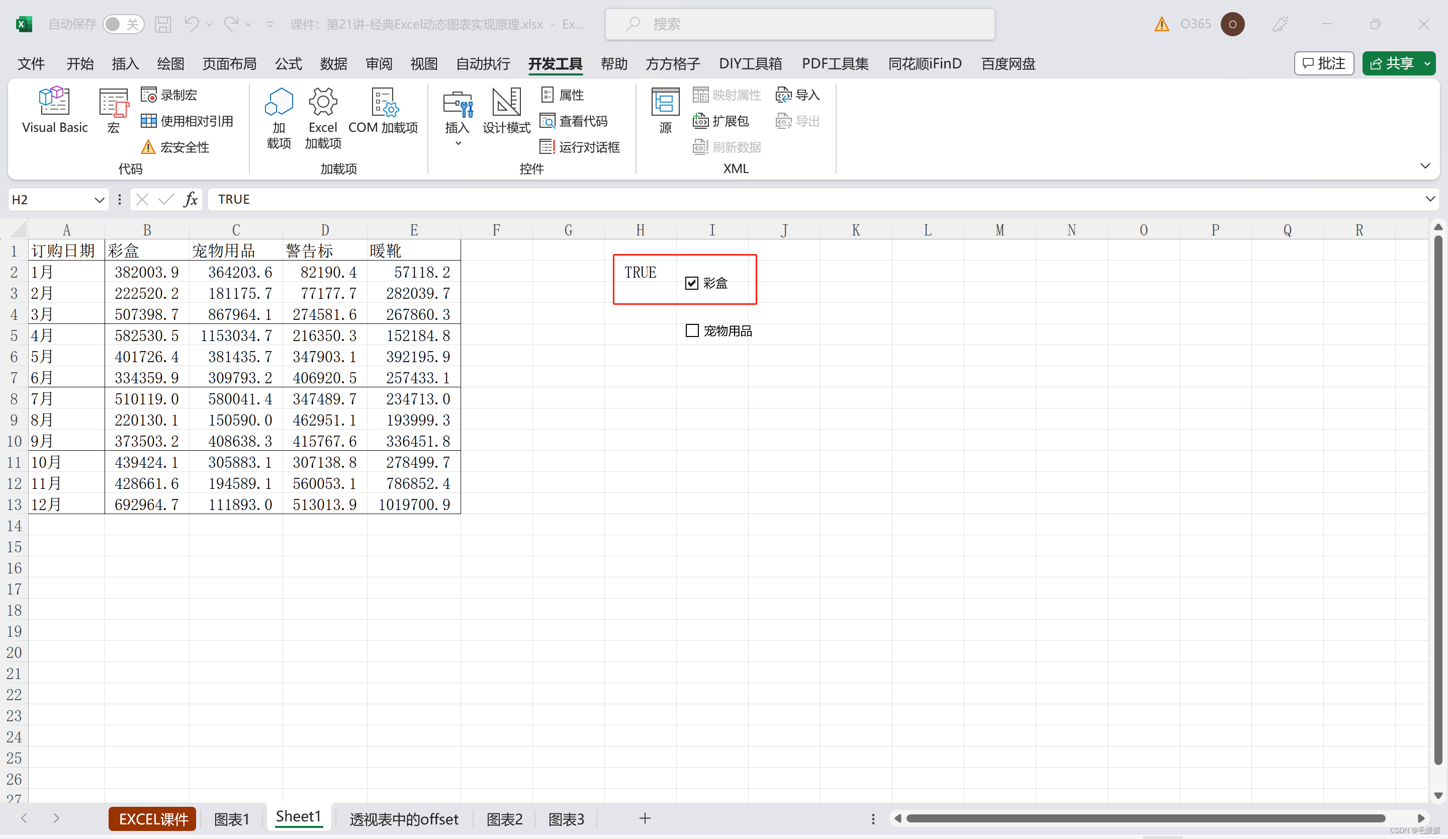Click Expansion Packs (扩展包)
This screenshot has height=839, width=1448.
(x=720, y=121)
